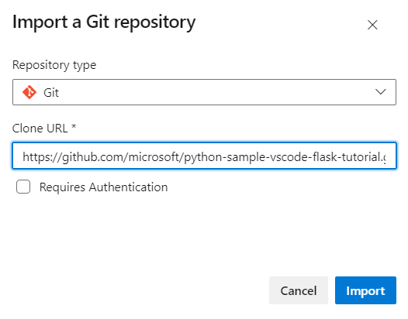Close the Import a Git repository dialog

coord(372,25)
